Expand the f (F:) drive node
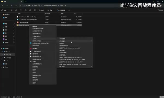The height and width of the screenshot is (98, 164). (x=2, y=61)
